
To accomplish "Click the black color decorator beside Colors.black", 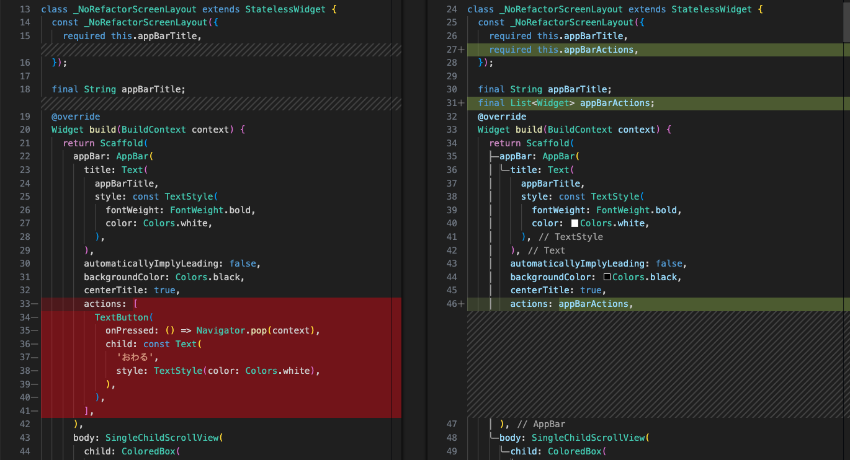I will point(606,276).
